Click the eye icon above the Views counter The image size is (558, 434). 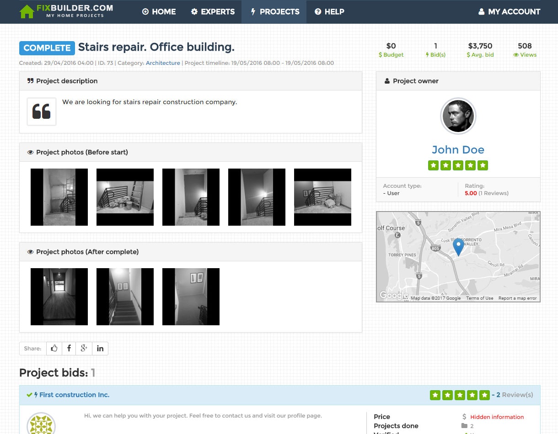(516, 55)
